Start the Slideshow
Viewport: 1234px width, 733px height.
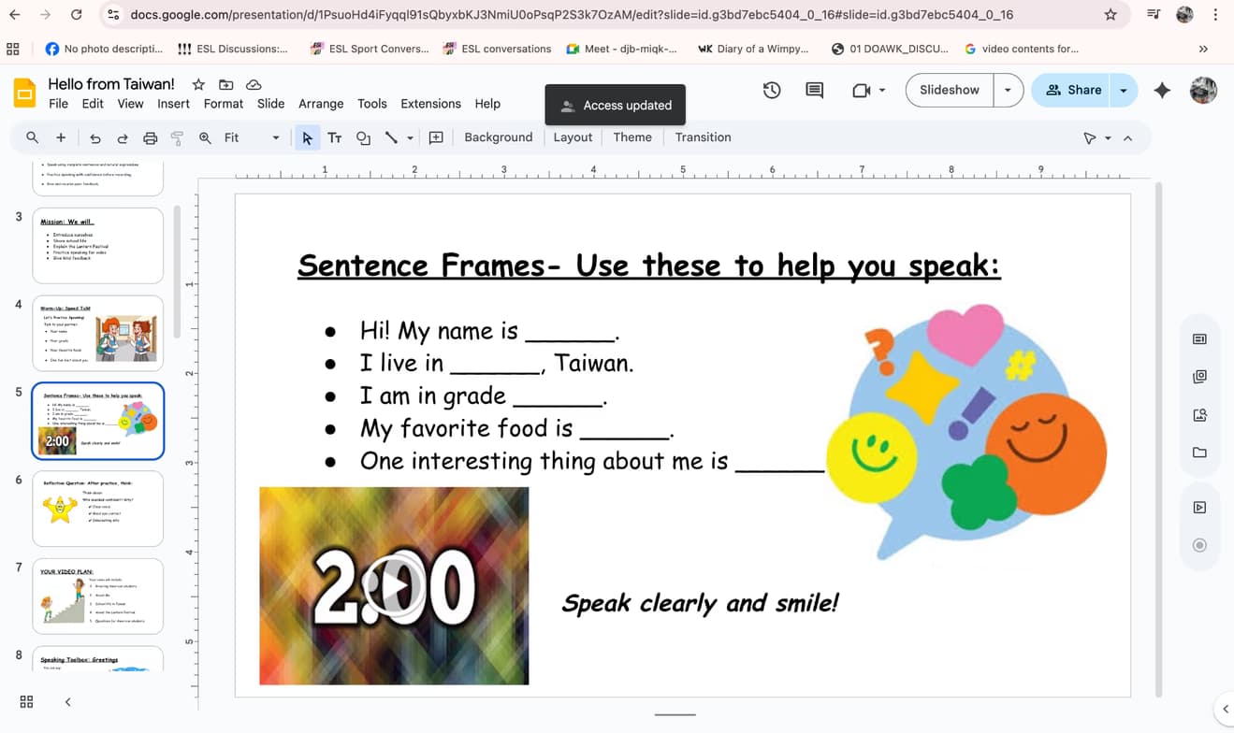(948, 90)
